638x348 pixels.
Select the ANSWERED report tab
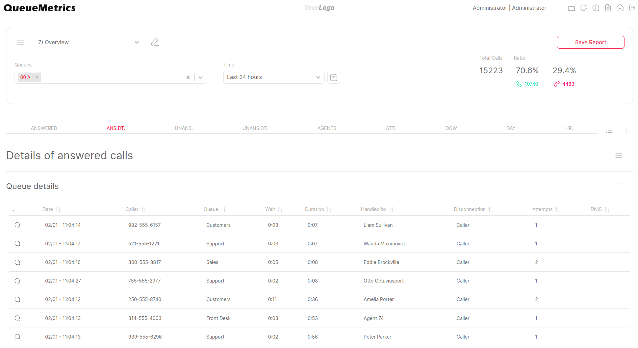pos(44,128)
